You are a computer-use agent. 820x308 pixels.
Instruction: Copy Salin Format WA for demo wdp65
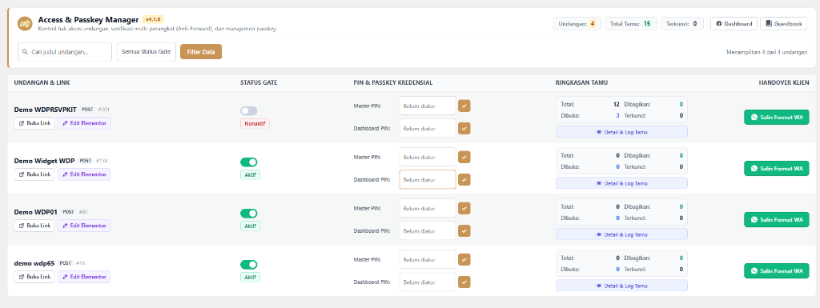[x=777, y=271]
